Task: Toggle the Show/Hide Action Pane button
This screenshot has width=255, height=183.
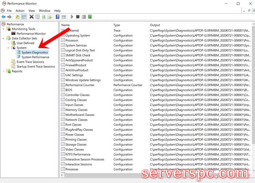Action: 64,17
